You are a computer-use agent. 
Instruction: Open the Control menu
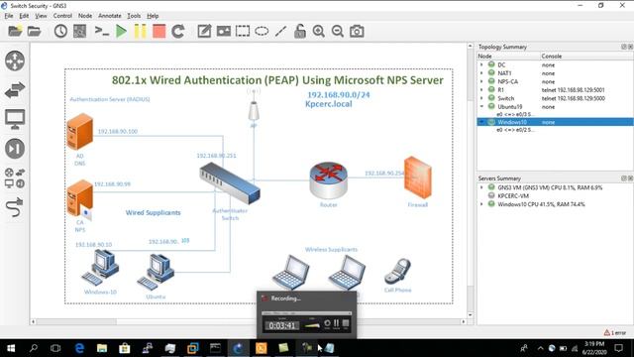62,16
